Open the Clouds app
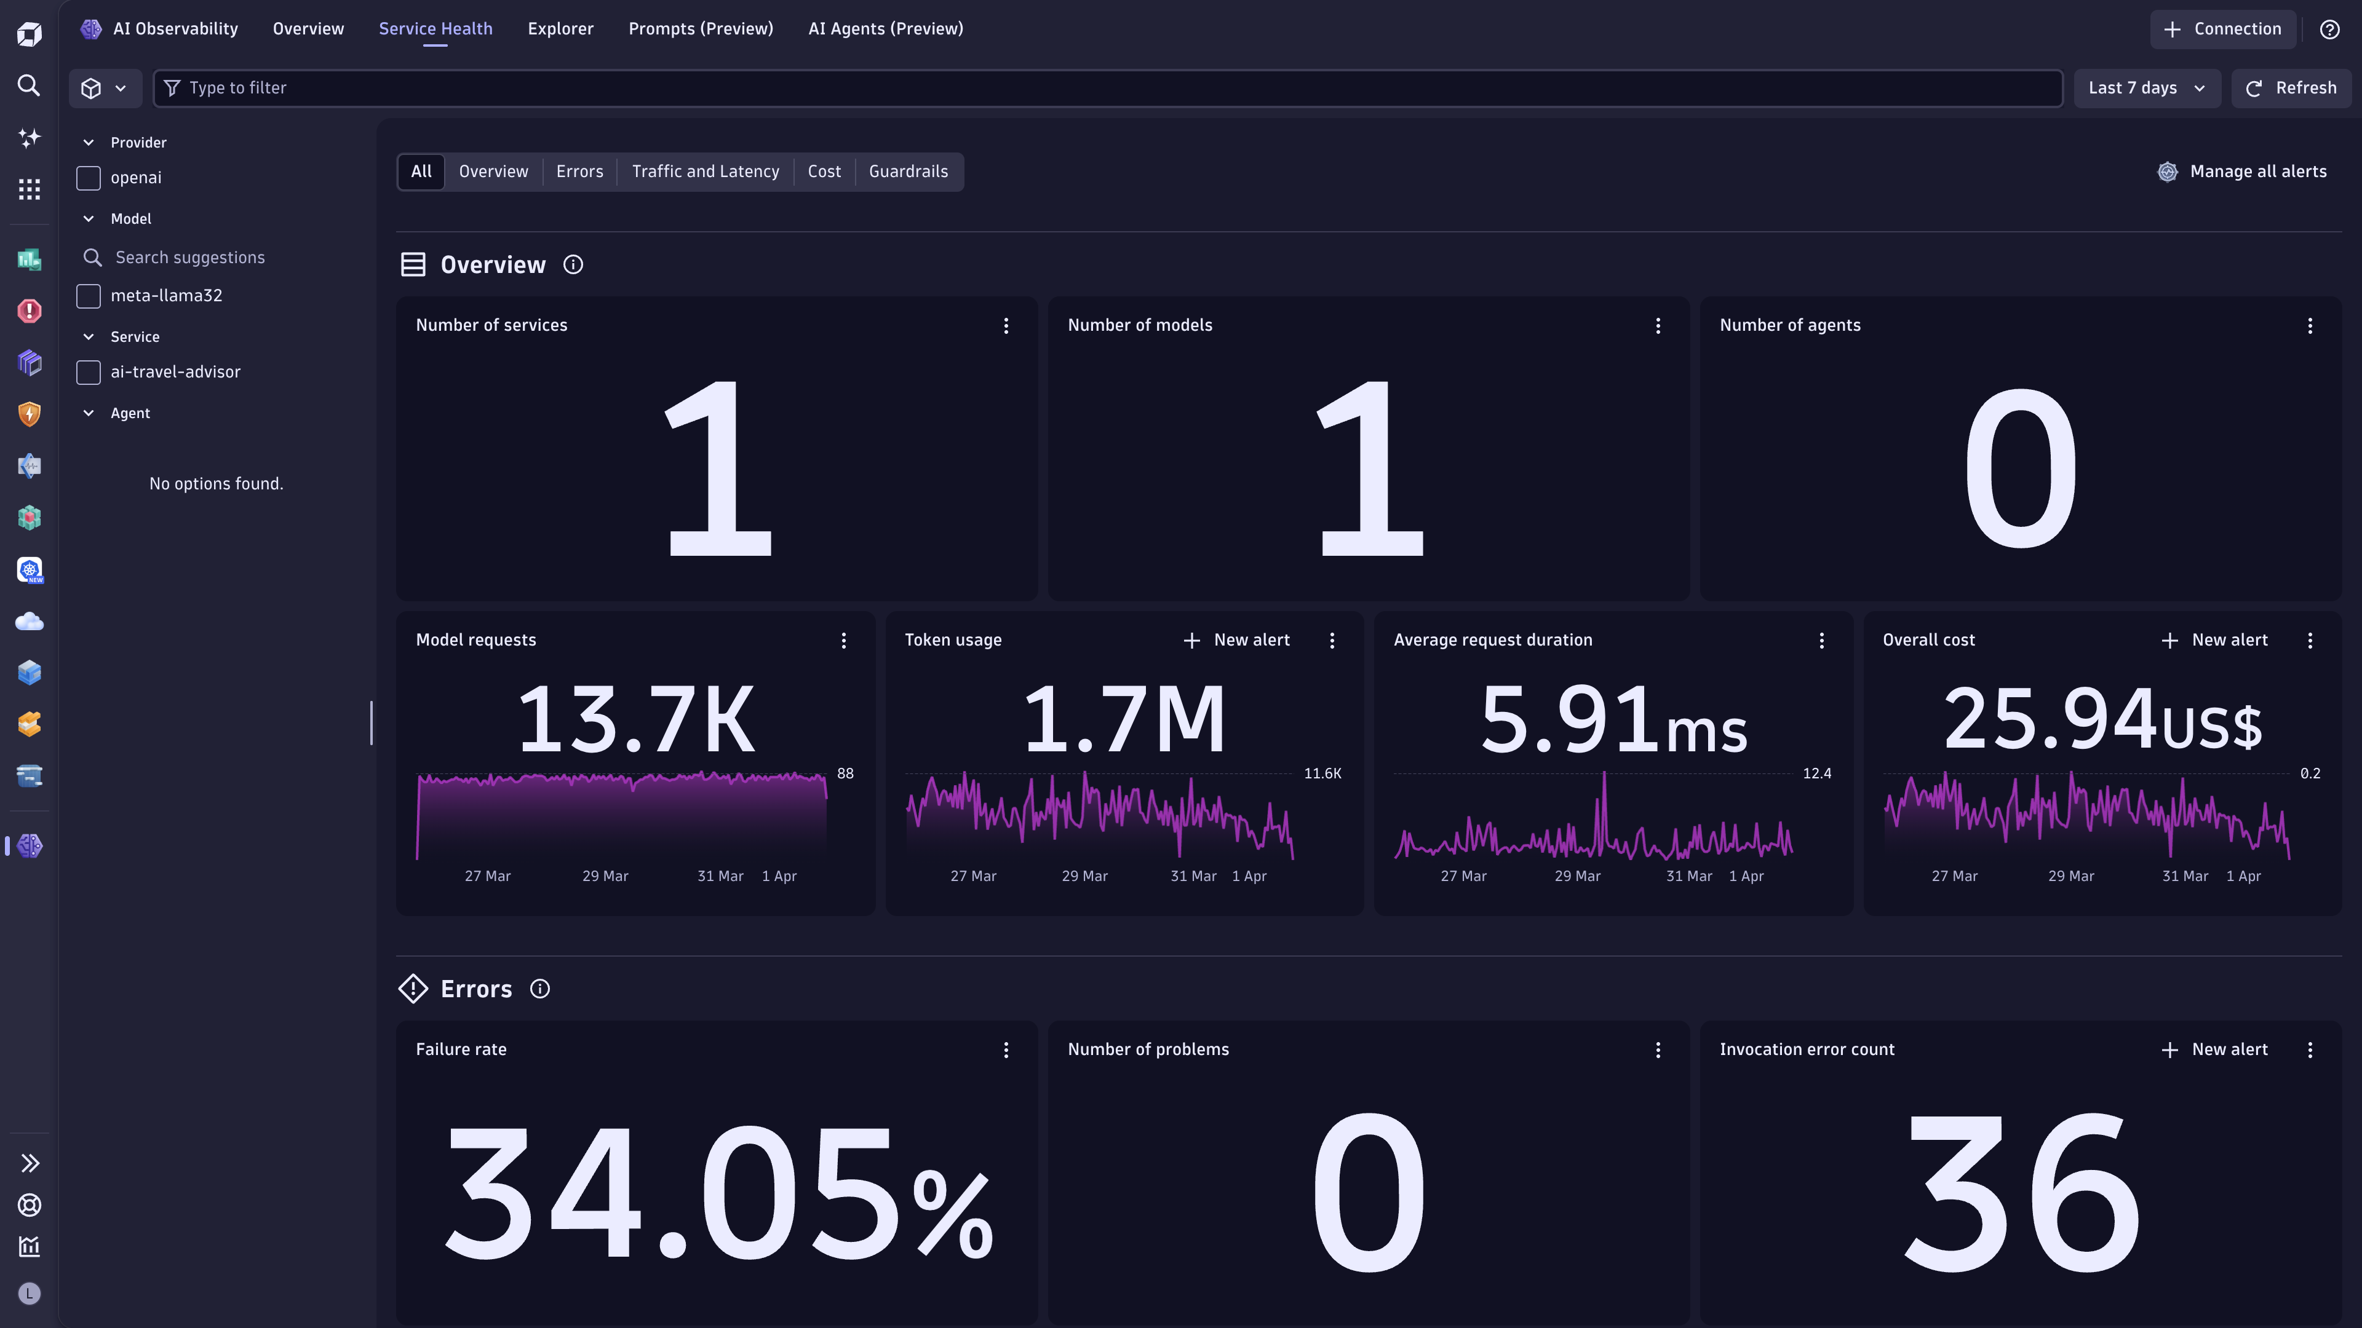2362x1328 pixels. (x=28, y=622)
